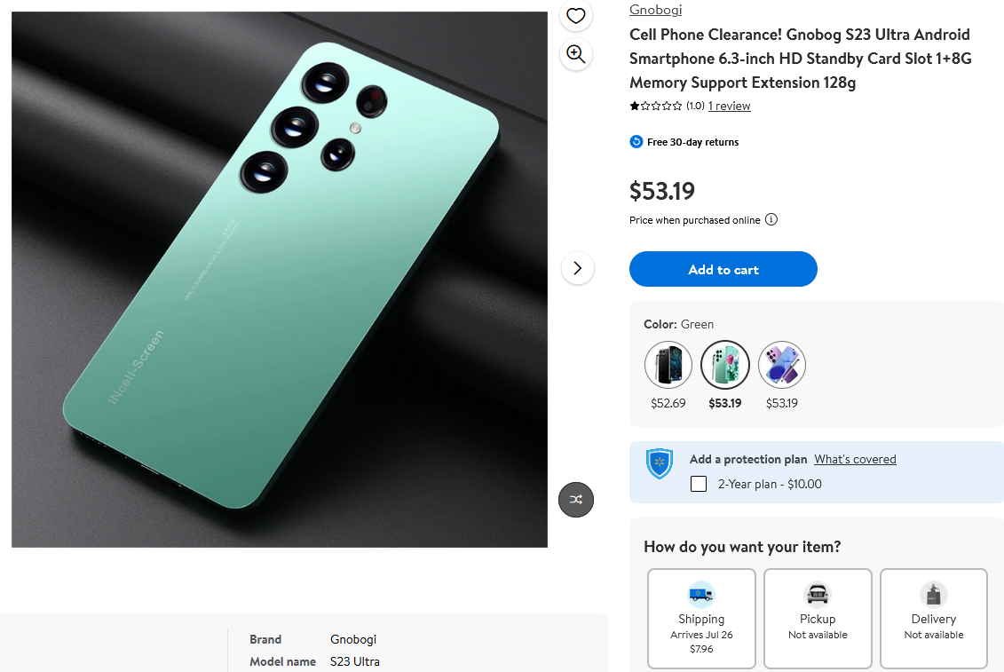Click the free returns circular arrow icon
This screenshot has width=1004, height=672.
pos(636,142)
